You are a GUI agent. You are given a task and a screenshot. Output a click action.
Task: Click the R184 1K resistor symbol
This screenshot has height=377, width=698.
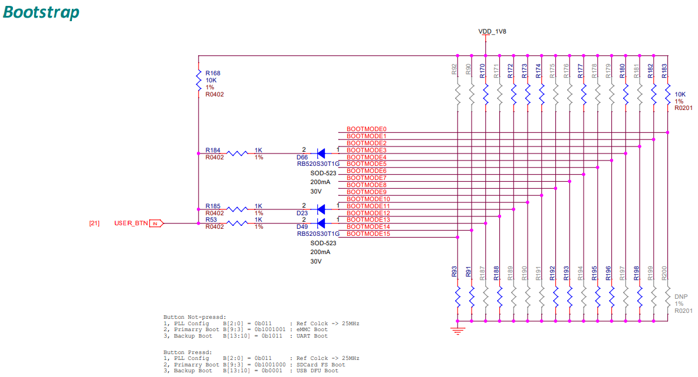pyautogui.click(x=237, y=154)
